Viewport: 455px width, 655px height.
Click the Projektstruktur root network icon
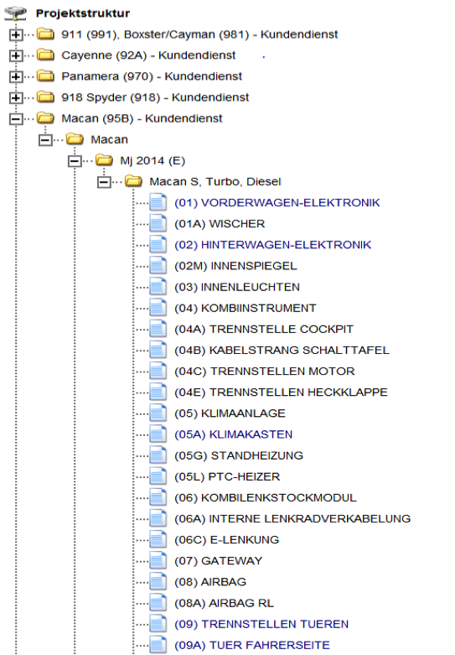pos(15,13)
